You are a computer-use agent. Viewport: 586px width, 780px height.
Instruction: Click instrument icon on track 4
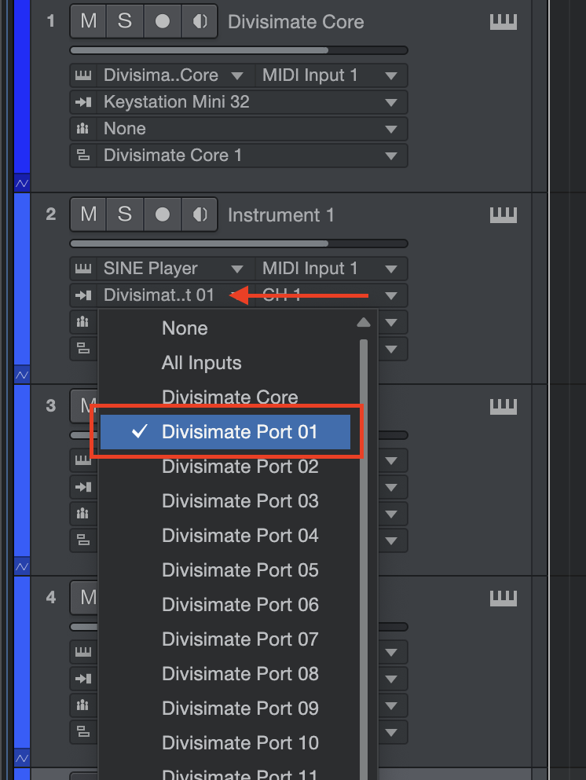tap(83, 652)
